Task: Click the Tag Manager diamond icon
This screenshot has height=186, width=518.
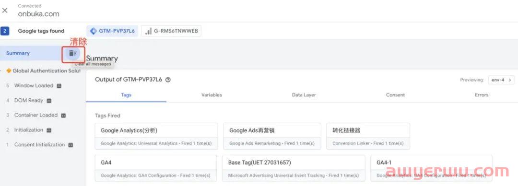Action: pos(93,31)
